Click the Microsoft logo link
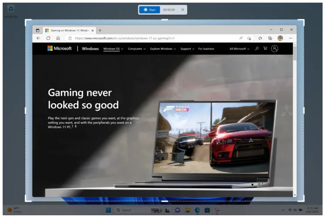Screen dimensions: 326x217 60,49
